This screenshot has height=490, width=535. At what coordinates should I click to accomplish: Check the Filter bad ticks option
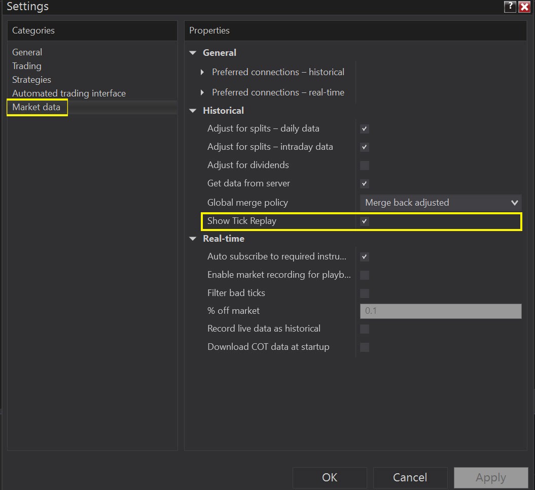coord(364,293)
